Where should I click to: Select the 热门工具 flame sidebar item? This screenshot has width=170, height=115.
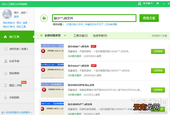coord(17,37)
